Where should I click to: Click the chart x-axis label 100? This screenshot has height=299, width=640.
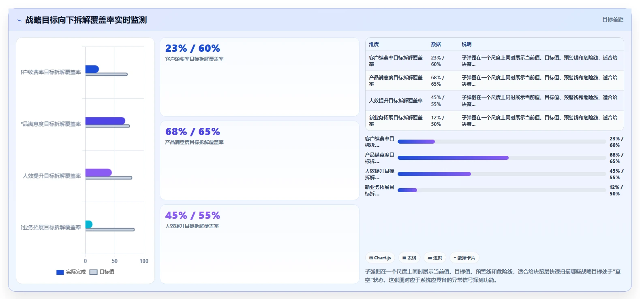(x=144, y=261)
